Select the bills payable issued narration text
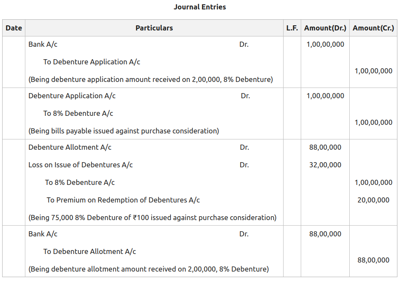Viewport: 400px width, 281px height. point(124,131)
